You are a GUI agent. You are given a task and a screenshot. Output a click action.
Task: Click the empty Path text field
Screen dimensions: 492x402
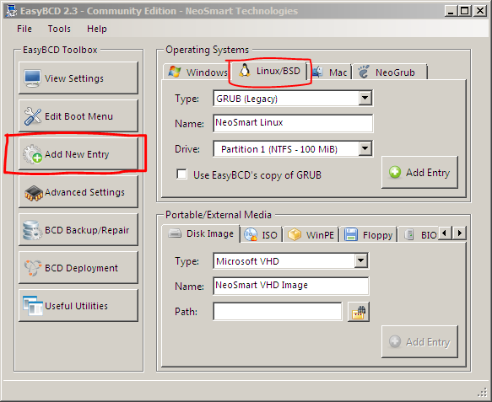pos(278,312)
